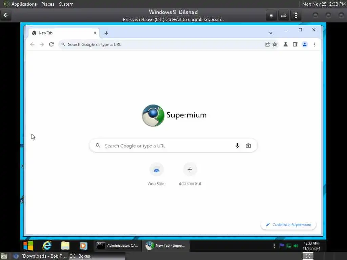
Task: Click the Boxes header square stop-style button
Action: pos(271,16)
